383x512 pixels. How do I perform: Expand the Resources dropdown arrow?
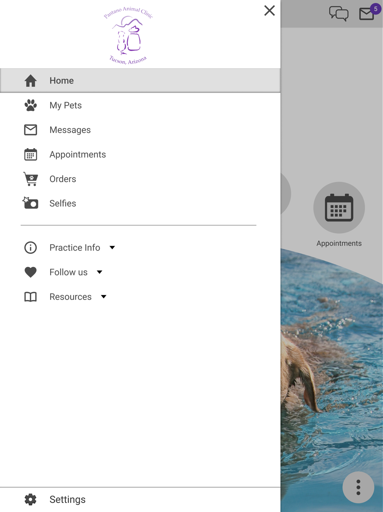[103, 297]
